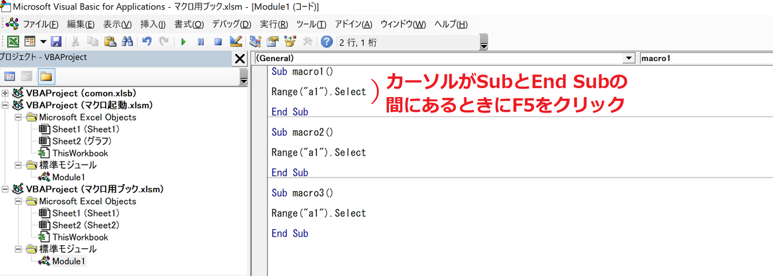Screen dimensions: 773x276
Task: Toggle Design Mode icon
Action: coord(235,42)
